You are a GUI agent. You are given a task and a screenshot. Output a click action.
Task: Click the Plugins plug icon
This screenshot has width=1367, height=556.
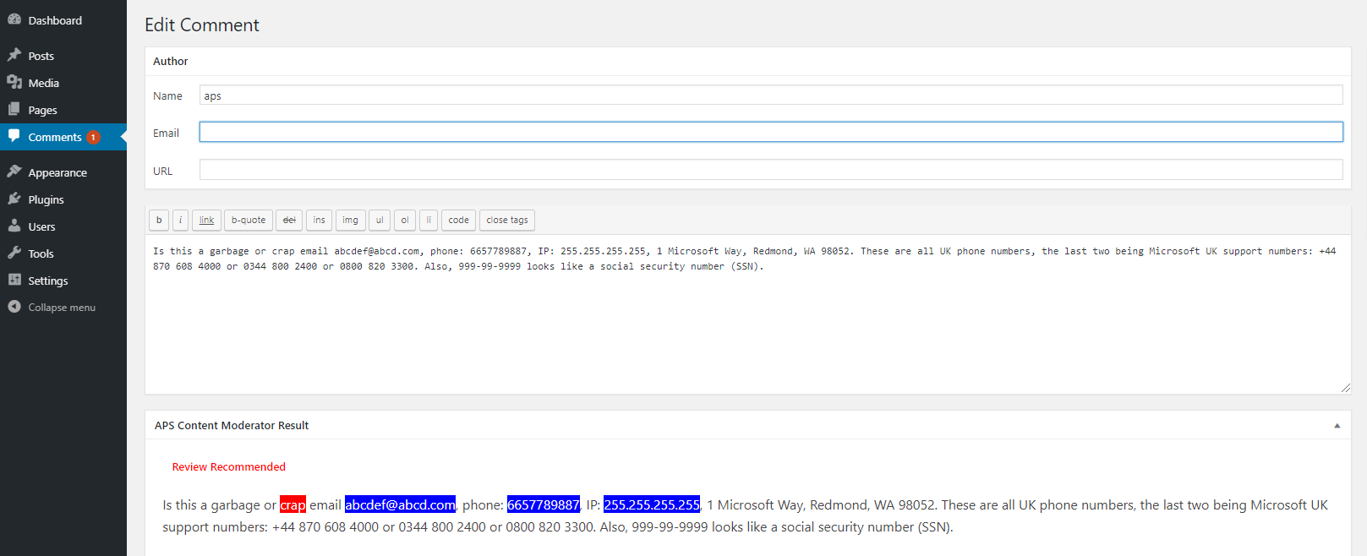(14, 199)
